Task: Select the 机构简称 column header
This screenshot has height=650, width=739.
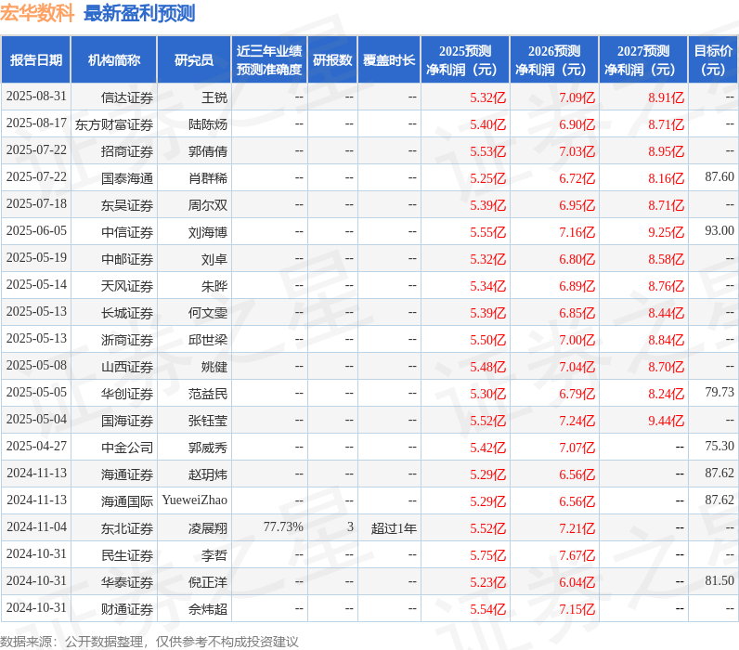Action: 114,60
